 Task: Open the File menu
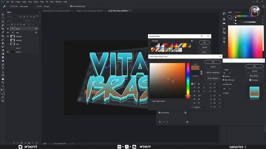[7, 2]
